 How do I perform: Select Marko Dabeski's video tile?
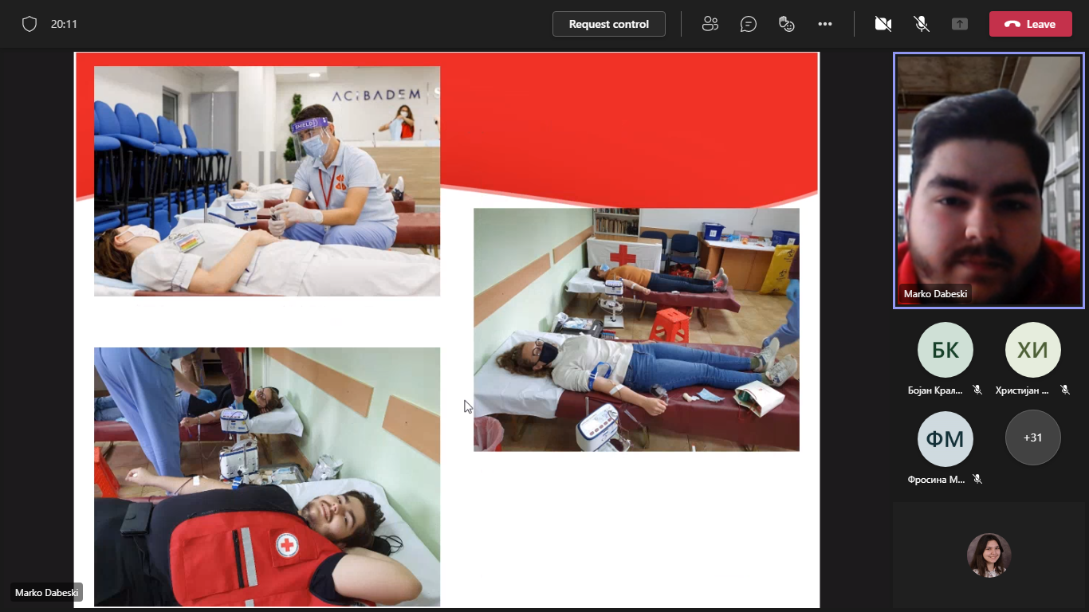click(x=989, y=180)
